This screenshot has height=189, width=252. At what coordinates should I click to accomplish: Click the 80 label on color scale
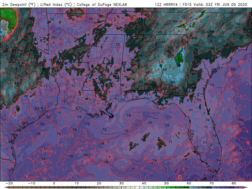(x=234, y=183)
